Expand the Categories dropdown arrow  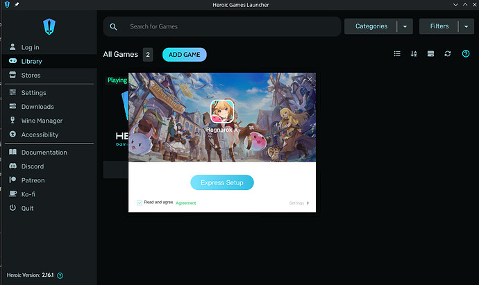tap(405, 26)
